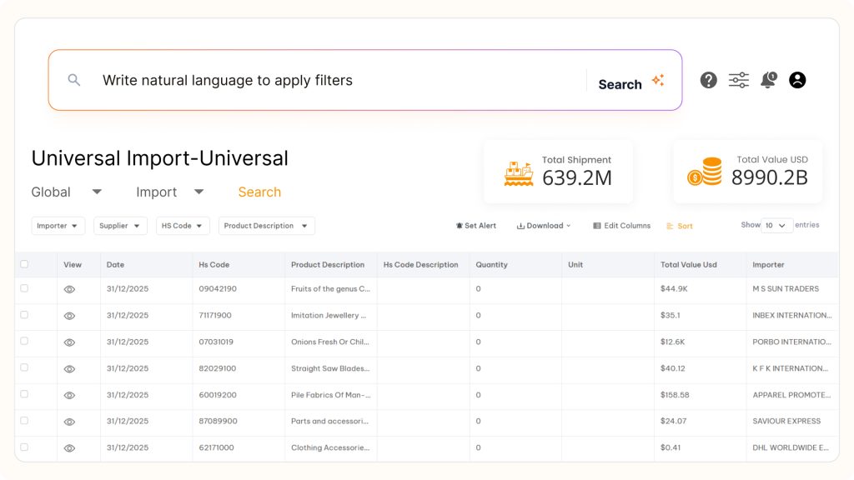Click the Total Shipment 639.2M value
The height and width of the screenshot is (480, 854).
[577, 178]
